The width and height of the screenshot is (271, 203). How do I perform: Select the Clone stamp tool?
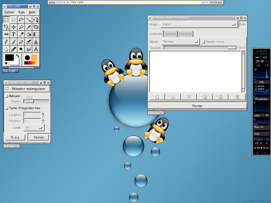[36, 42]
